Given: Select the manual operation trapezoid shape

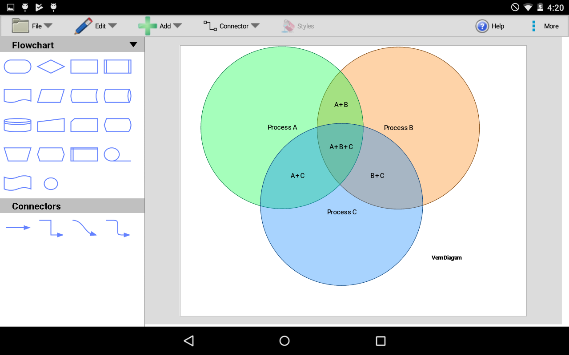Looking at the screenshot, I should 18,154.
